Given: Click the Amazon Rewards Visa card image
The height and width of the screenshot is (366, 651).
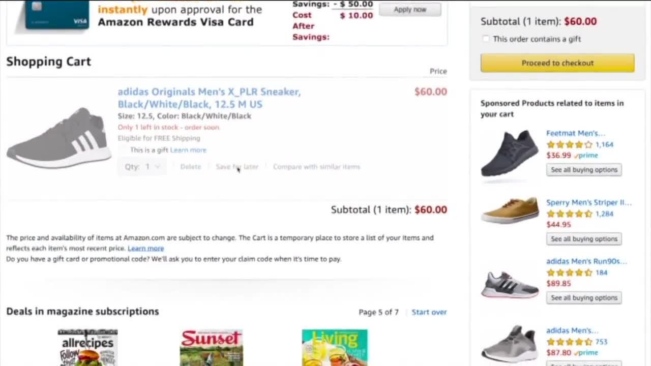Looking at the screenshot, I should coord(57,14).
